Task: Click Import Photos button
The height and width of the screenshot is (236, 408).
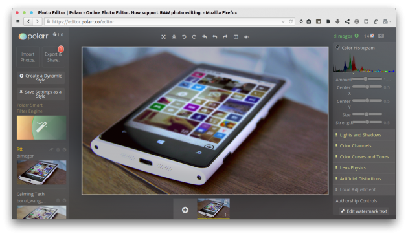Action: point(28,57)
